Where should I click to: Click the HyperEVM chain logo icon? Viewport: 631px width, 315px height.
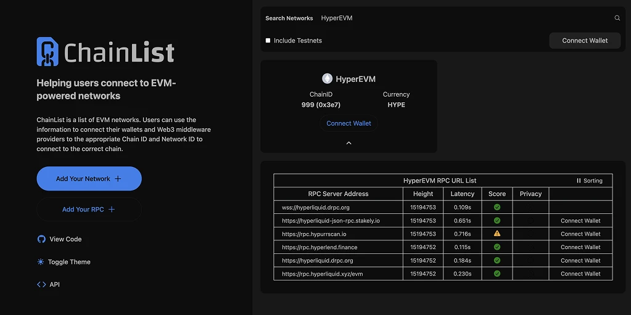click(327, 79)
